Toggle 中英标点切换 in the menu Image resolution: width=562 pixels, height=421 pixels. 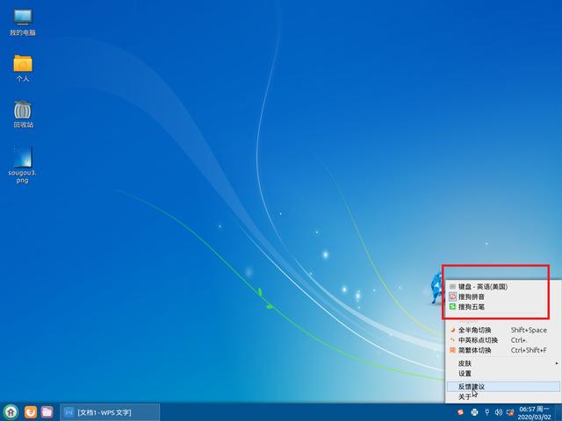(x=503, y=340)
